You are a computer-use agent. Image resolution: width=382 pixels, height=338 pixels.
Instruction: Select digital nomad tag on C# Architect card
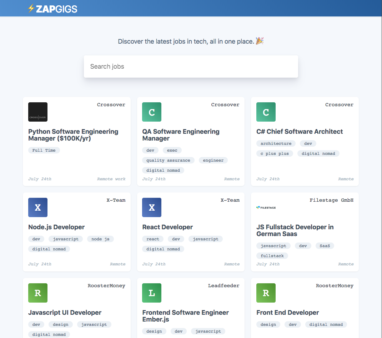coord(318,153)
